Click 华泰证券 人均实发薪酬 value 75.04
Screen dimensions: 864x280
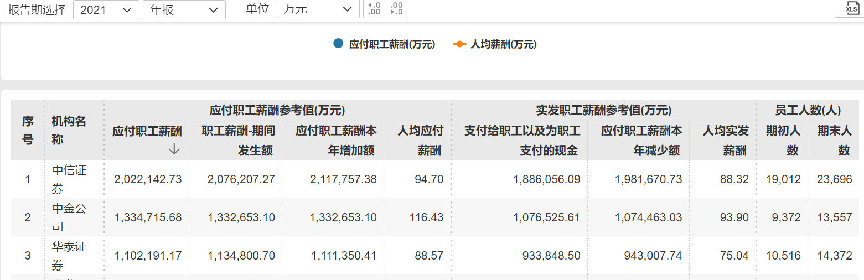[x=734, y=256]
